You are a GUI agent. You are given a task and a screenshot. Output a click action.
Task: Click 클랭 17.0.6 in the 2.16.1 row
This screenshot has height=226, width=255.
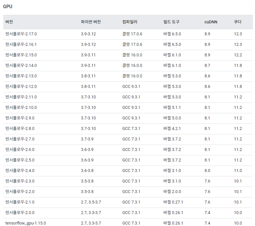click(132, 44)
